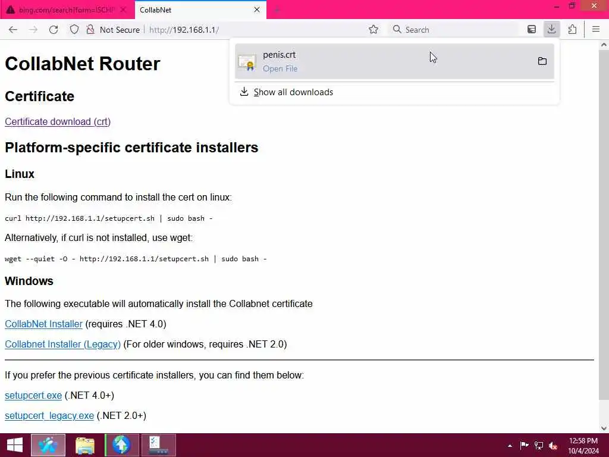Click the globe app icon on taskbar
Image resolution: width=609 pixels, height=457 pixels.
tap(121, 445)
